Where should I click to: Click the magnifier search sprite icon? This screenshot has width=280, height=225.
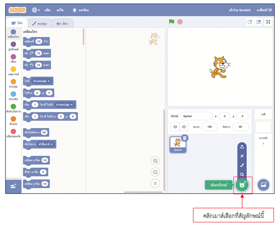pos(242,174)
